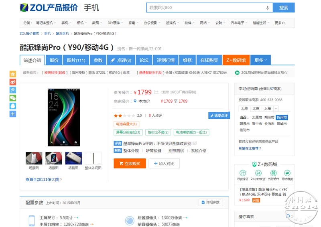
Task: Click the 行货保证 guarantee icon
Action: click(x=243, y=173)
